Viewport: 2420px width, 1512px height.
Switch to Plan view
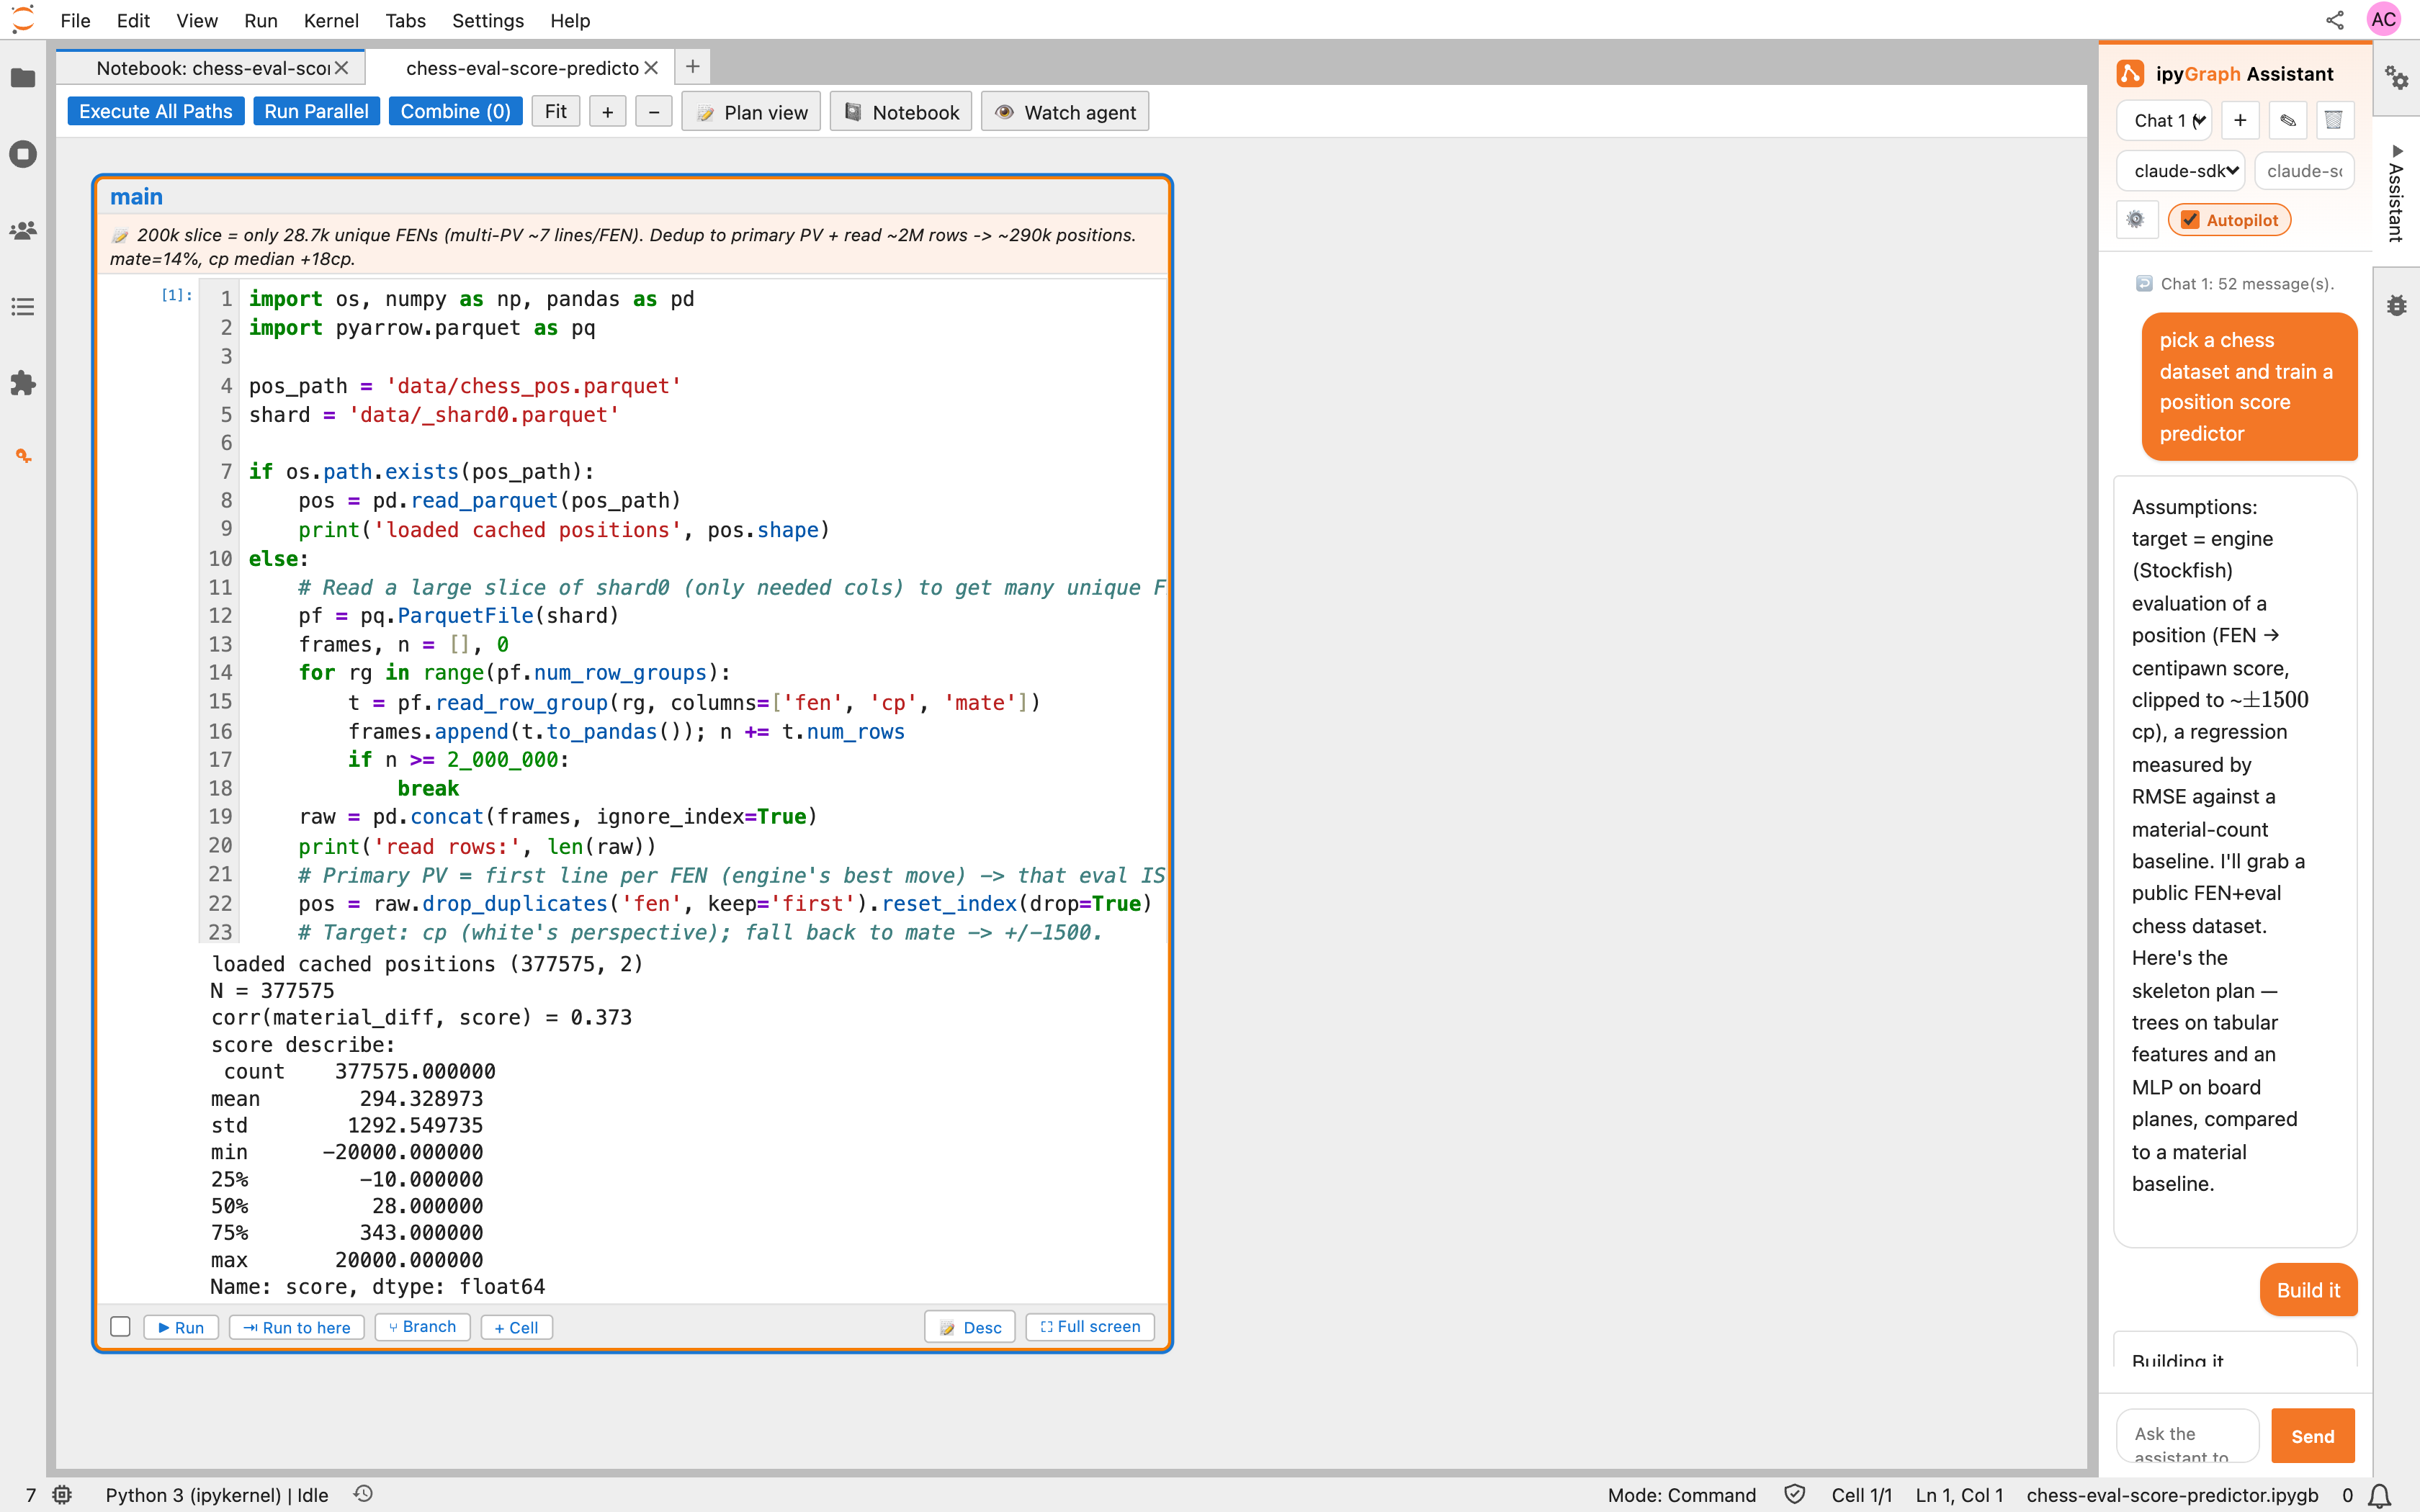tap(751, 112)
